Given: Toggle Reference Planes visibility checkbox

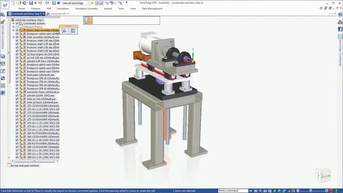Looking at the screenshot, I should click(17, 27).
